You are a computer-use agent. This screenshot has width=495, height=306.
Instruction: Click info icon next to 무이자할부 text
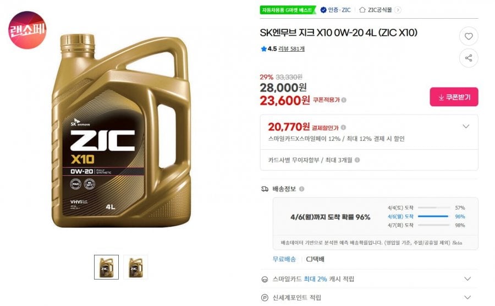(x=357, y=160)
